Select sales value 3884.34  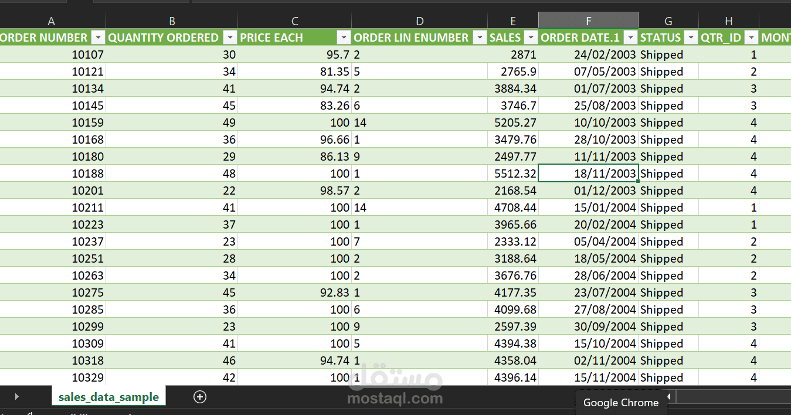point(512,89)
